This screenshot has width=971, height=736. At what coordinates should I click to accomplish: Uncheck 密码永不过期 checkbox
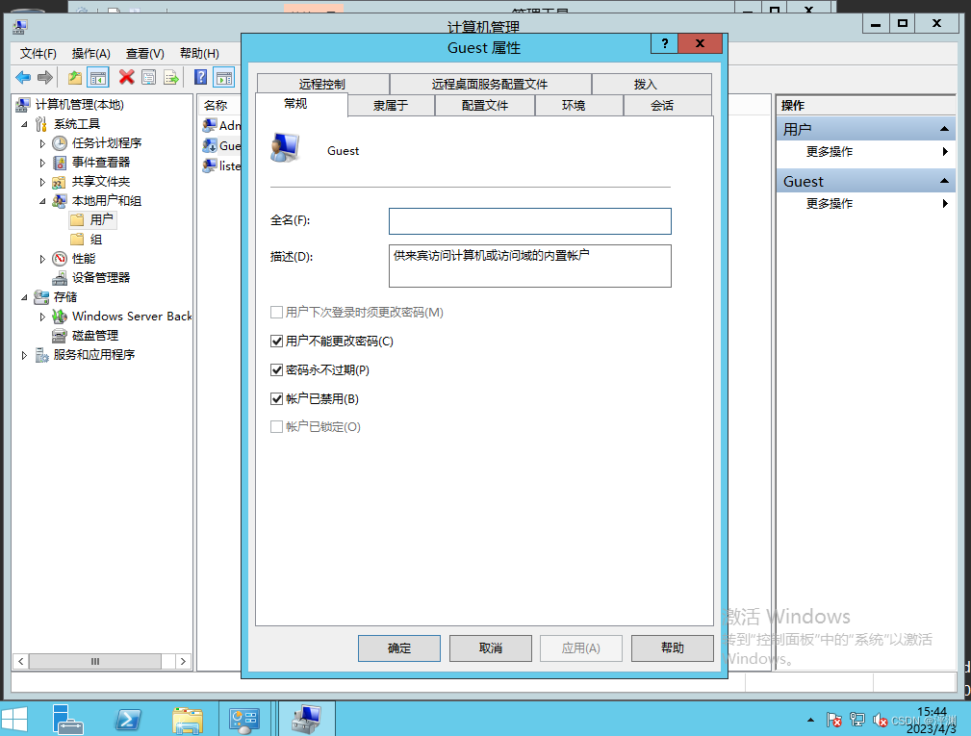pyautogui.click(x=277, y=370)
